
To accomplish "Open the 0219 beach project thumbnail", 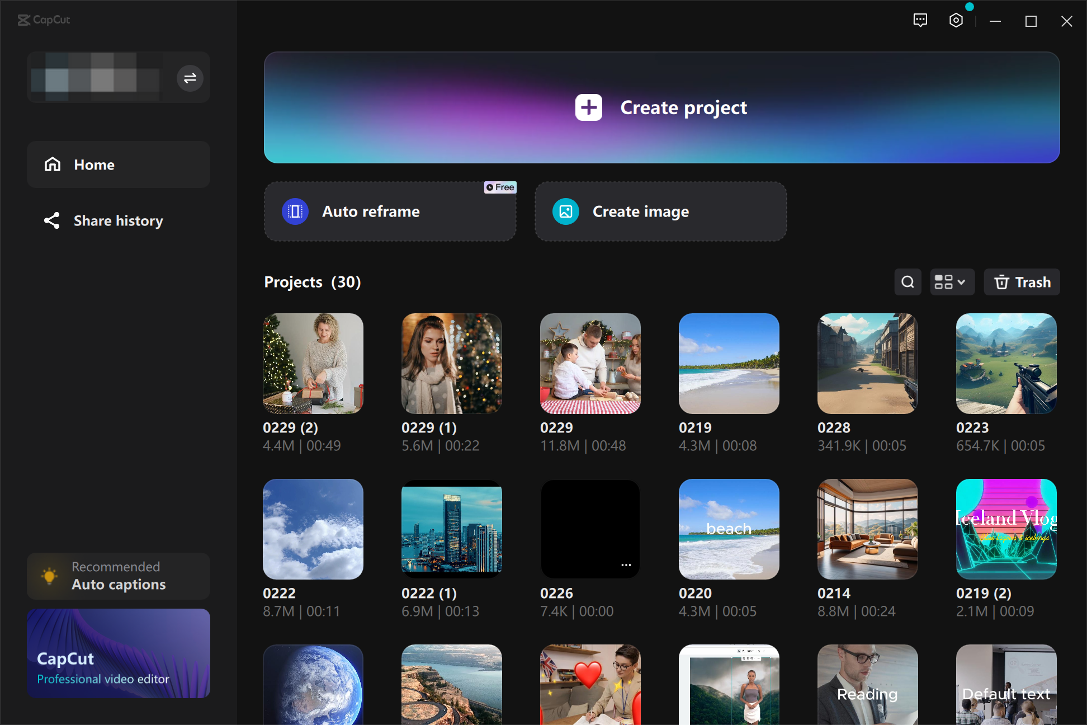I will click(729, 364).
